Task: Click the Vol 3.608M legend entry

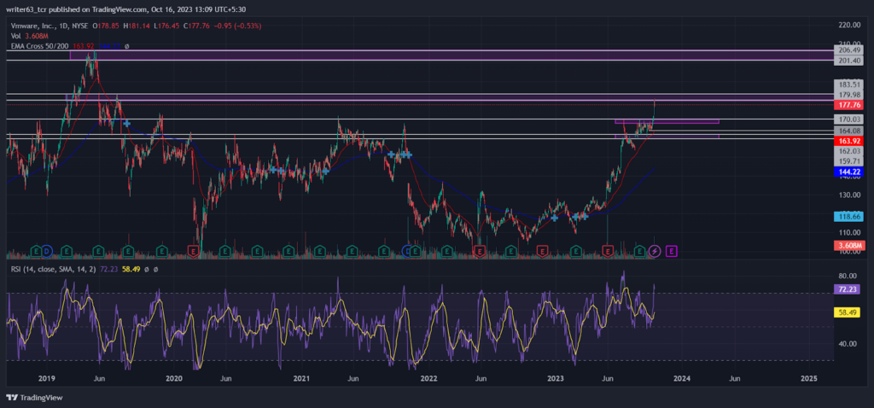Action: click(x=28, y=36)
